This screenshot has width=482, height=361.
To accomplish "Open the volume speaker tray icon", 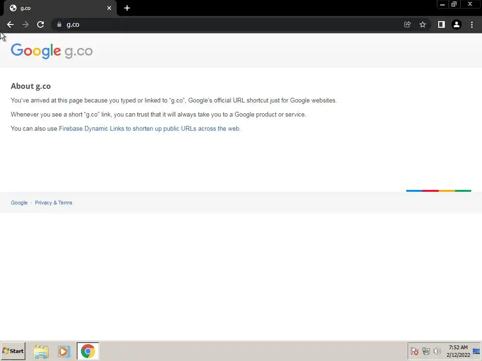I will (437, 351).
